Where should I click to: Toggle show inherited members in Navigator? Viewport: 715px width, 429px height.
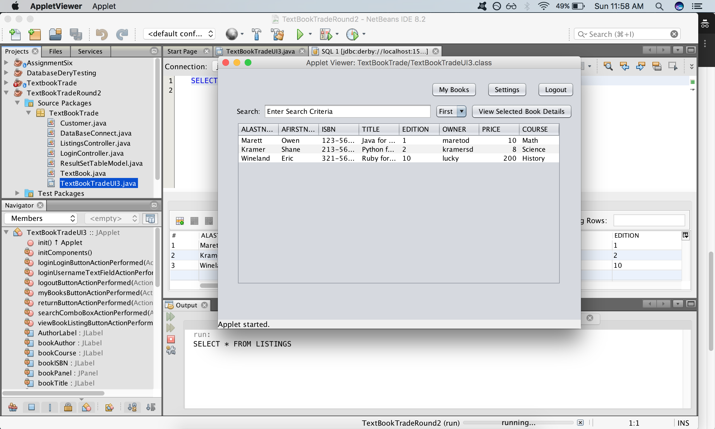click(x=13, y=407)
